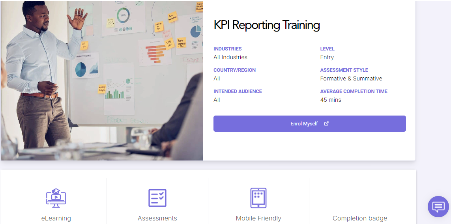This screenshot has width=451, height=224.
Task: Click the '45 mins' value
Action: [x=331, y=100]
